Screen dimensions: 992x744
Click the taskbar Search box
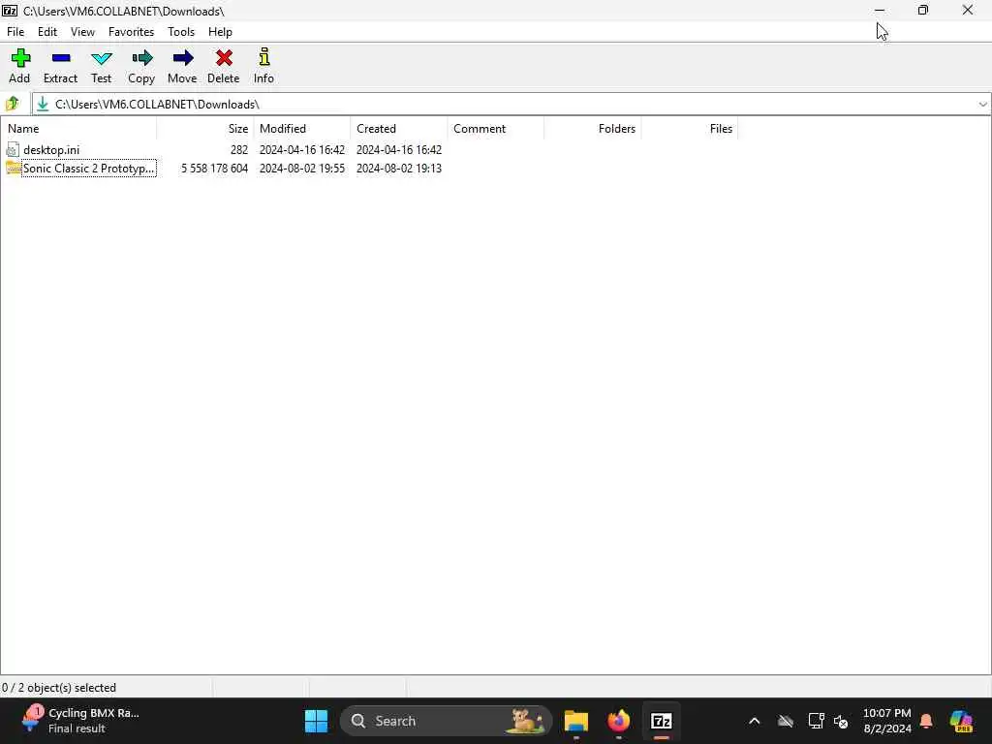pyautogui.click(x=446, y=721)
